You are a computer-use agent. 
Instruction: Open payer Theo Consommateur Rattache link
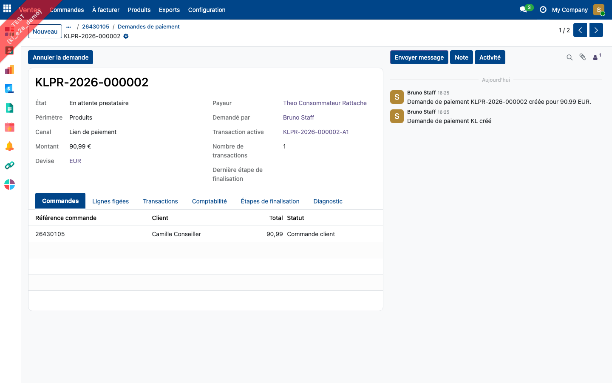pos(325,103)
